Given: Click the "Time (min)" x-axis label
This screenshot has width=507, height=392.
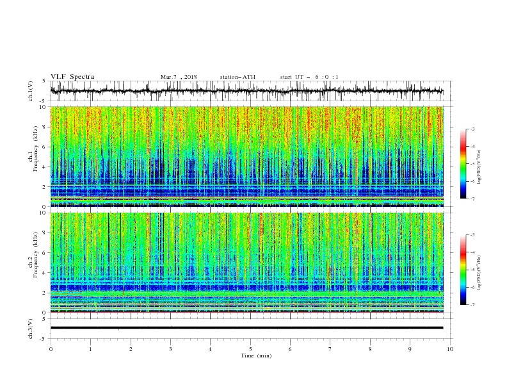Looking at the screenshot, I should pos(256,355).
